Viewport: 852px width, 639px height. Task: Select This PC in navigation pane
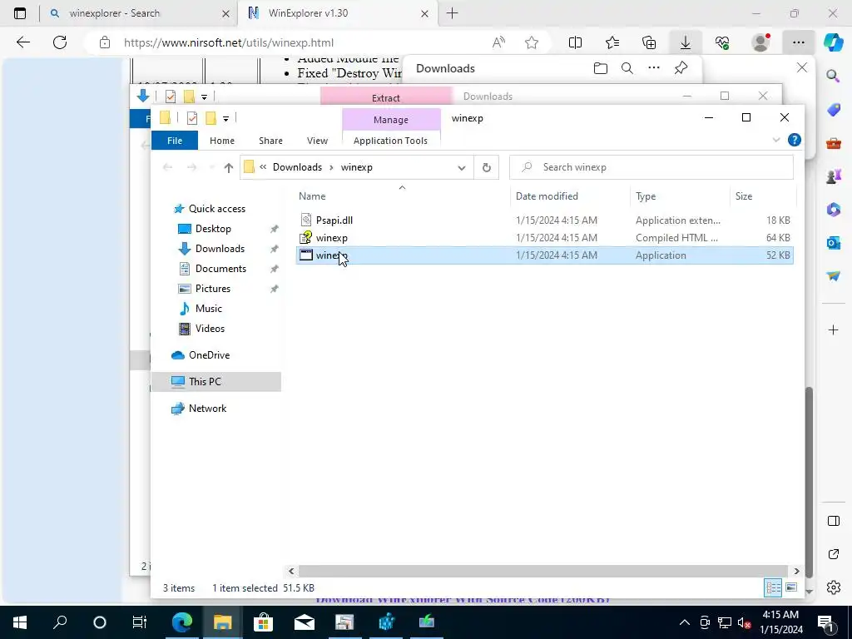click(x=205, y=381)
